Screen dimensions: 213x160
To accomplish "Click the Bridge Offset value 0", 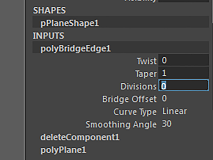I will [164, 99].
